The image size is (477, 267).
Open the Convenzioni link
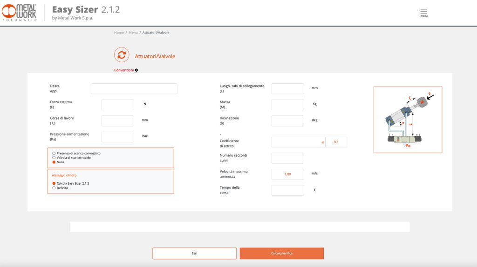[124, 70]
